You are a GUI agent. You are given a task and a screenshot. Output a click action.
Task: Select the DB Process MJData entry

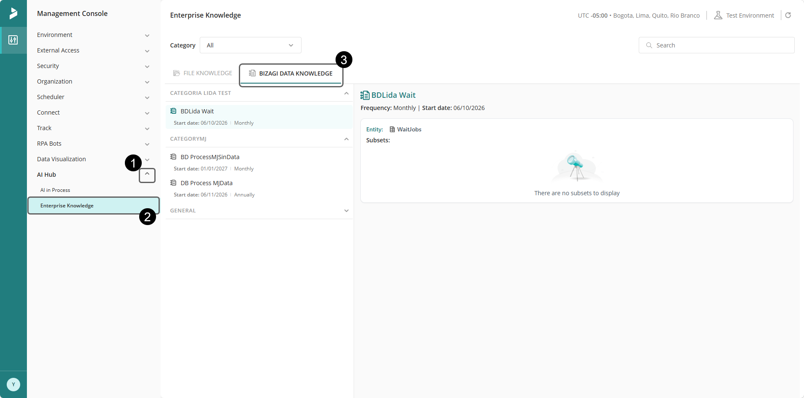point(259,189)
